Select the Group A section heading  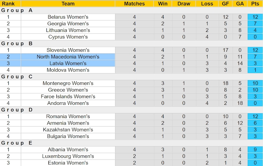click(x=17, y=11)
